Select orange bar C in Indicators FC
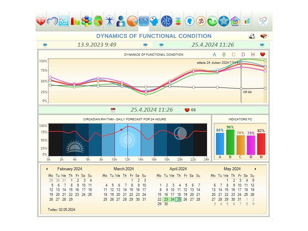The image size is (308, 231). (240, 145)
